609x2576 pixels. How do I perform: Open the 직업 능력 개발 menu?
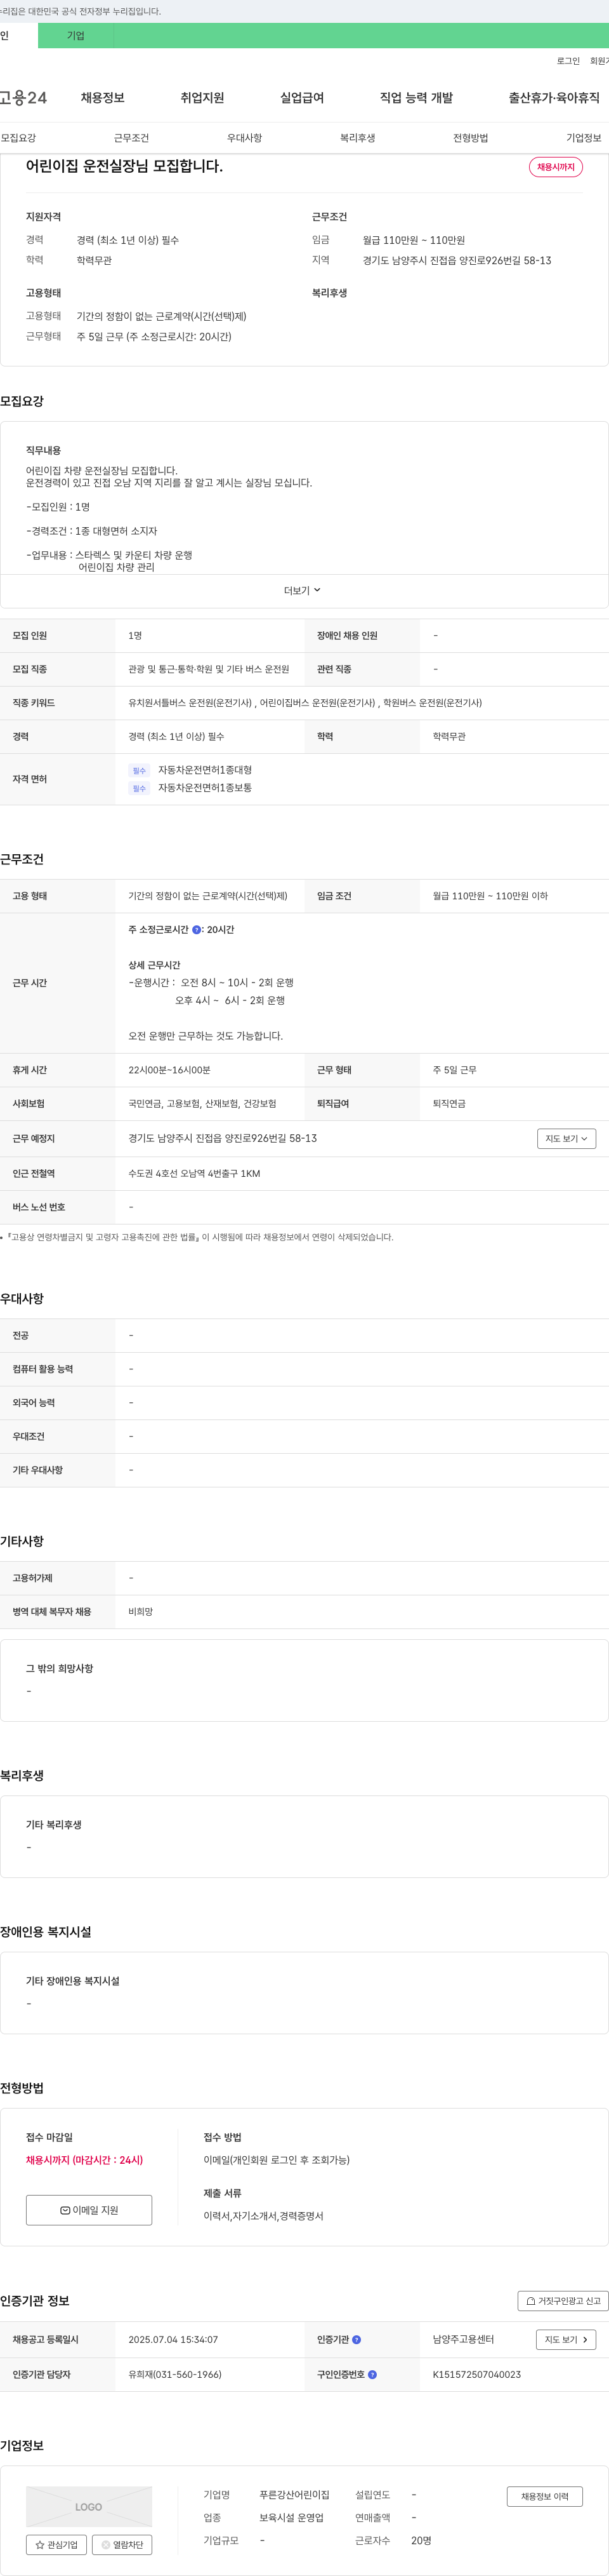pyautogui.click(x=416, y=97)
